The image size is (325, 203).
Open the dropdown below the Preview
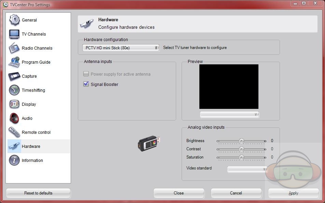click(x=229, y=115)
